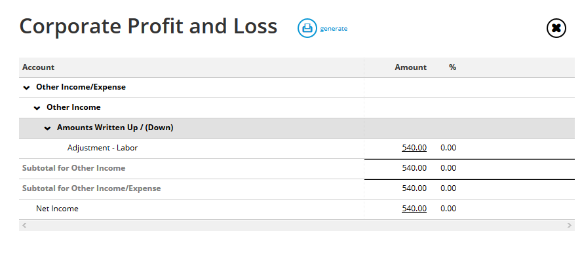
Task: Open the Net Income 540.00 amount
Action: (414, 209)
